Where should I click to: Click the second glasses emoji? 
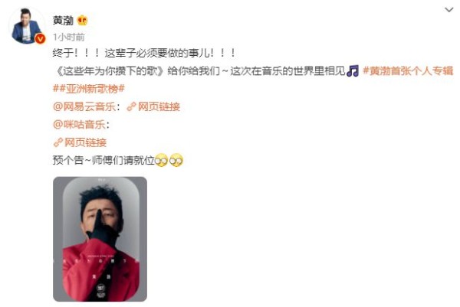(x=176, y=160)
